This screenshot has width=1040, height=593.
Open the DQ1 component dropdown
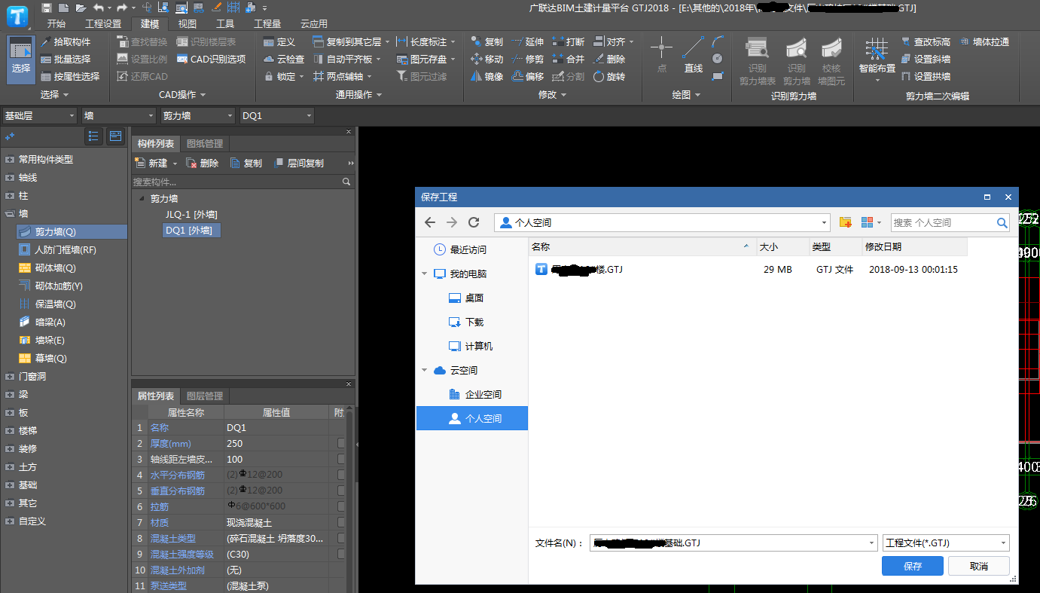click(276, 115)
